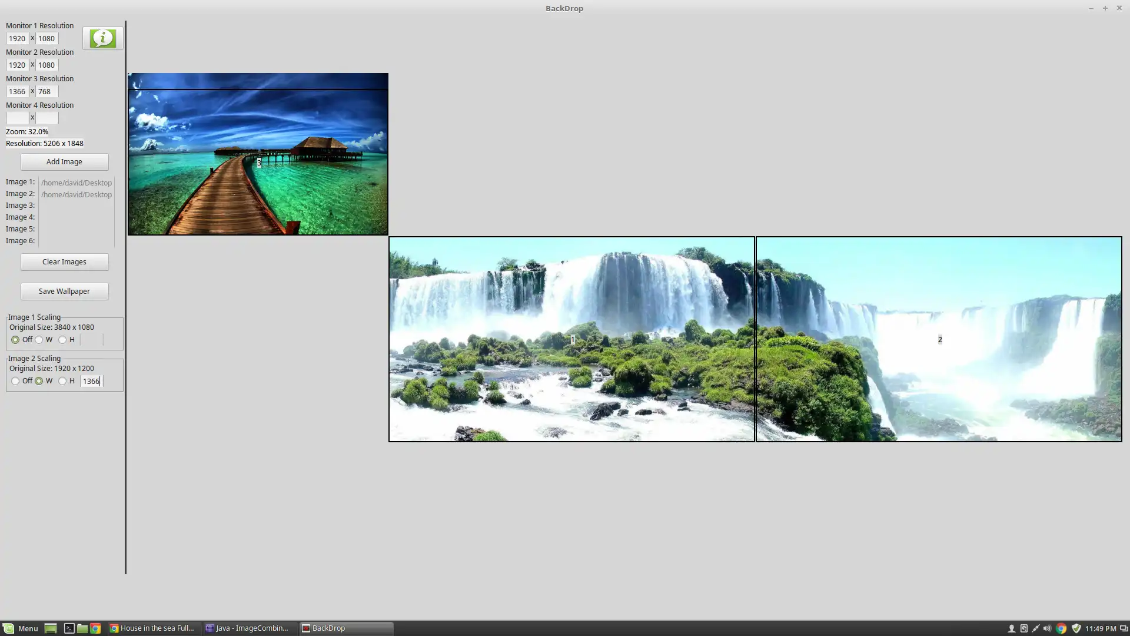Viewport: 1130px width, 636px height.
Task: Switch to Java - ImageCombin taskbar window
Action: click(x=248, y=628)
